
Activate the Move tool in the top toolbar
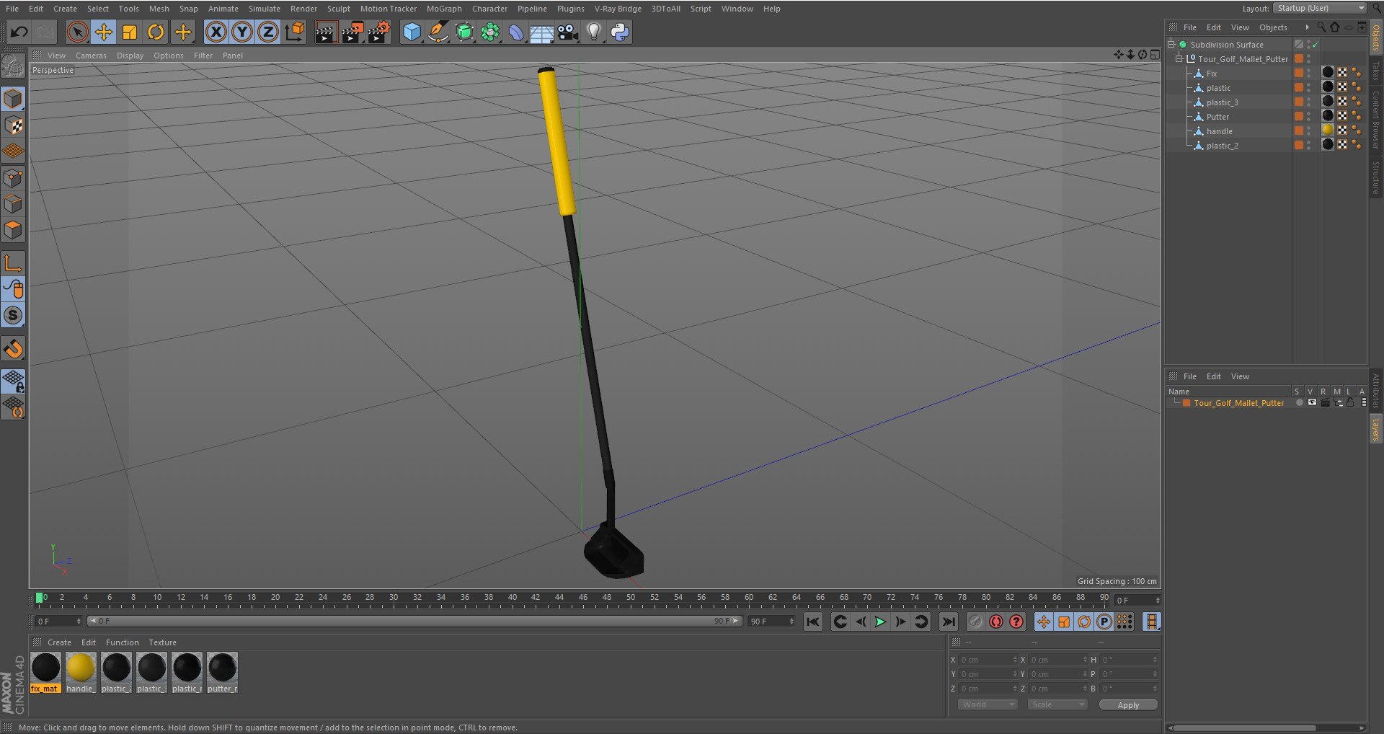pyautogui.click(x=104, y=32)
